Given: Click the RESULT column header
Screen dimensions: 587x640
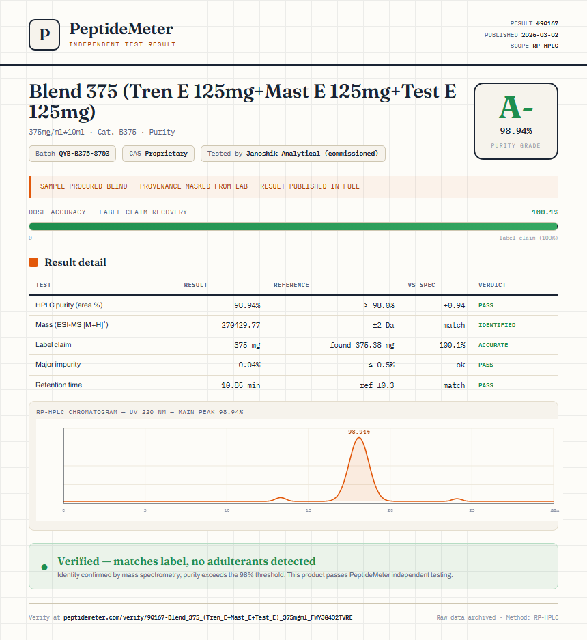Looking at the screenshot, I should 196,285.
